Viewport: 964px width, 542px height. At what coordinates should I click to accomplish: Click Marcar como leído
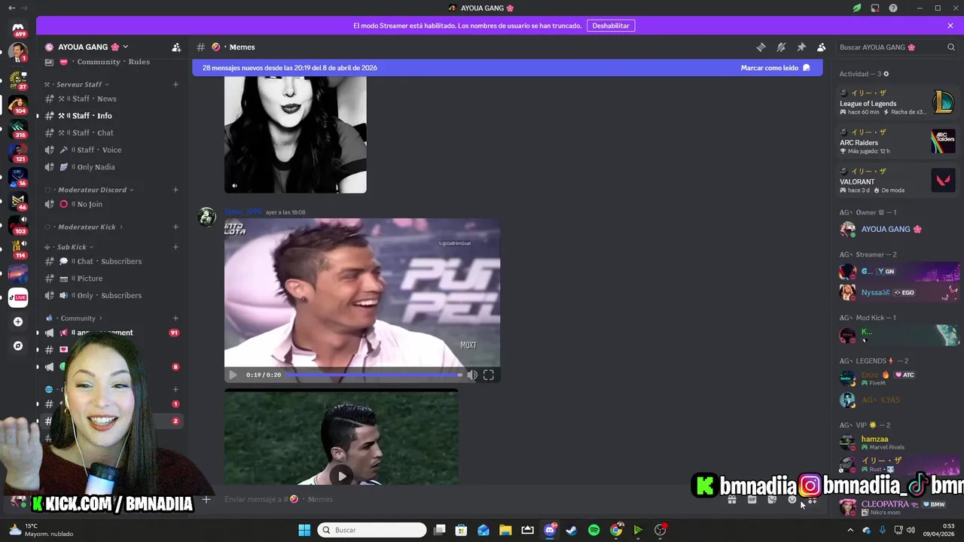pyautogui.click(x=775, y=68)
